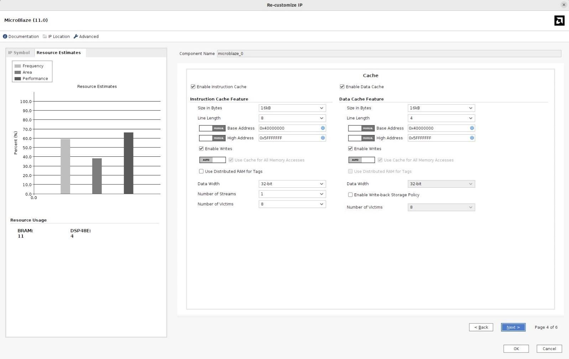Show info for Data Cache Base Address
This screenshot has height=359, width=569.
(x=472, y=128)
